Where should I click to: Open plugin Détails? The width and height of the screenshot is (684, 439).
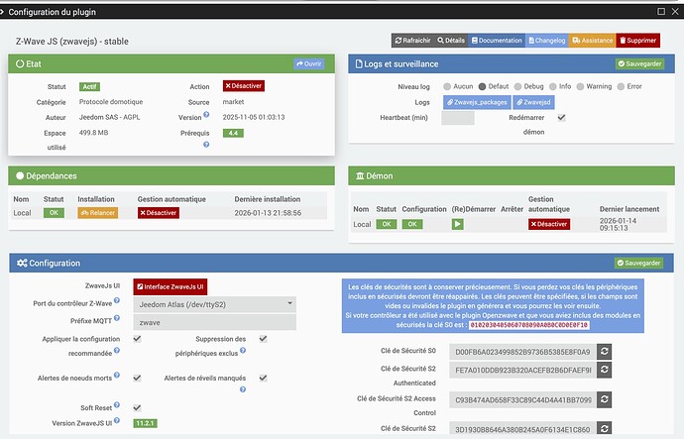451,41
